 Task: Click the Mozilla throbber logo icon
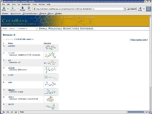(148, 9)
